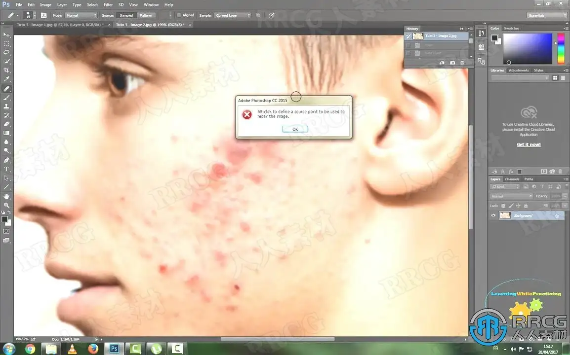Toggle pixel layer filter icon
This screenshot has width=570, height=355.
pyautogui.click(x=526, y=186)
